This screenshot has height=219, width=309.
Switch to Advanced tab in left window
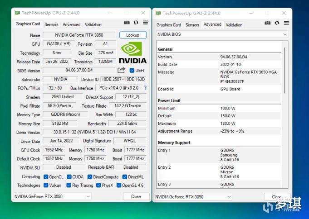(x=72, y=24)
